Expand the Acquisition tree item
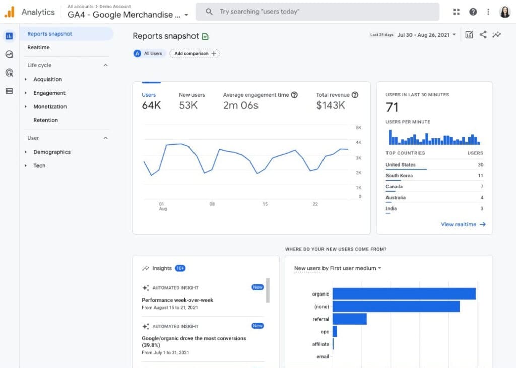The image size is (516, 368). [x=26, y=79]
